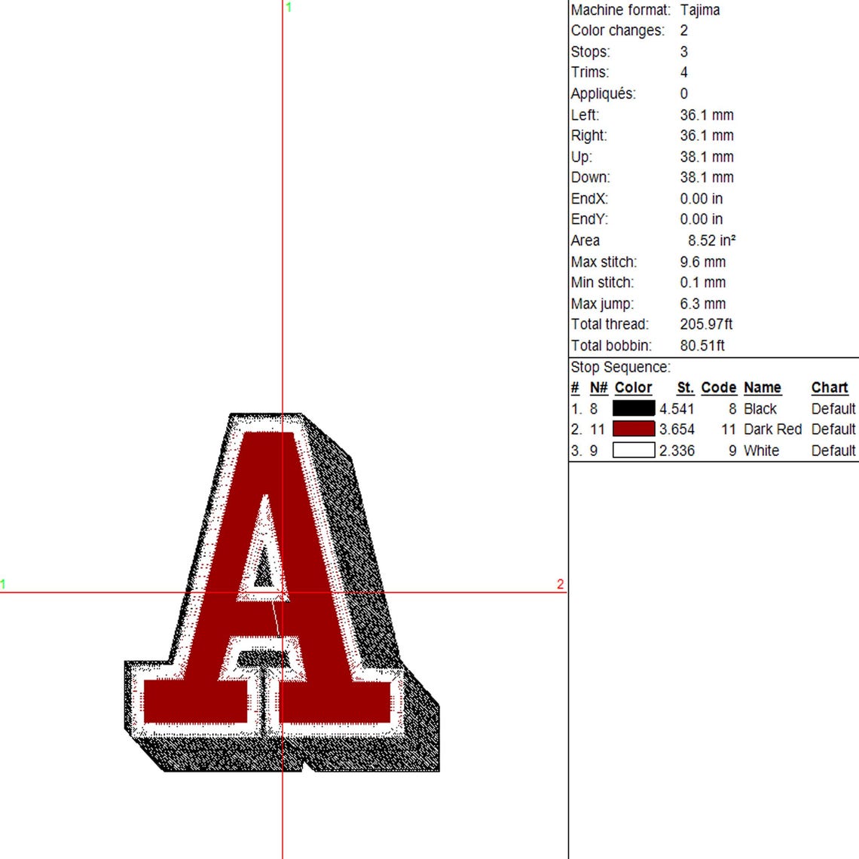Click the '#' column header

(x=575, y=387)
